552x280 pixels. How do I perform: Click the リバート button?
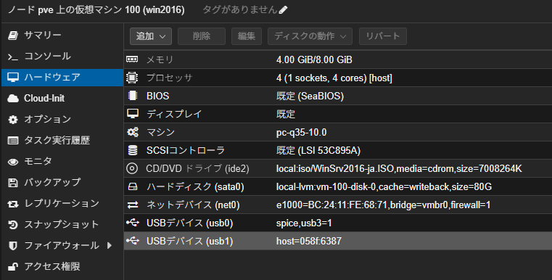(383, 36)
